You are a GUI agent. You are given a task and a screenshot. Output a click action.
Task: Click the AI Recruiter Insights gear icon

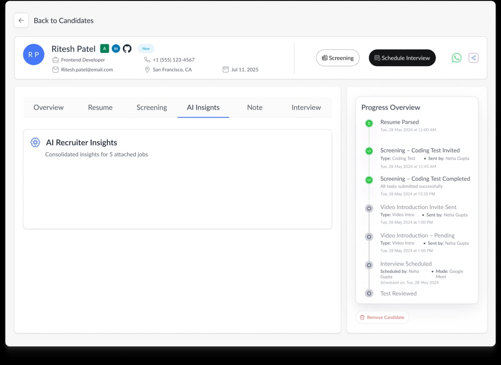[35, 143]
